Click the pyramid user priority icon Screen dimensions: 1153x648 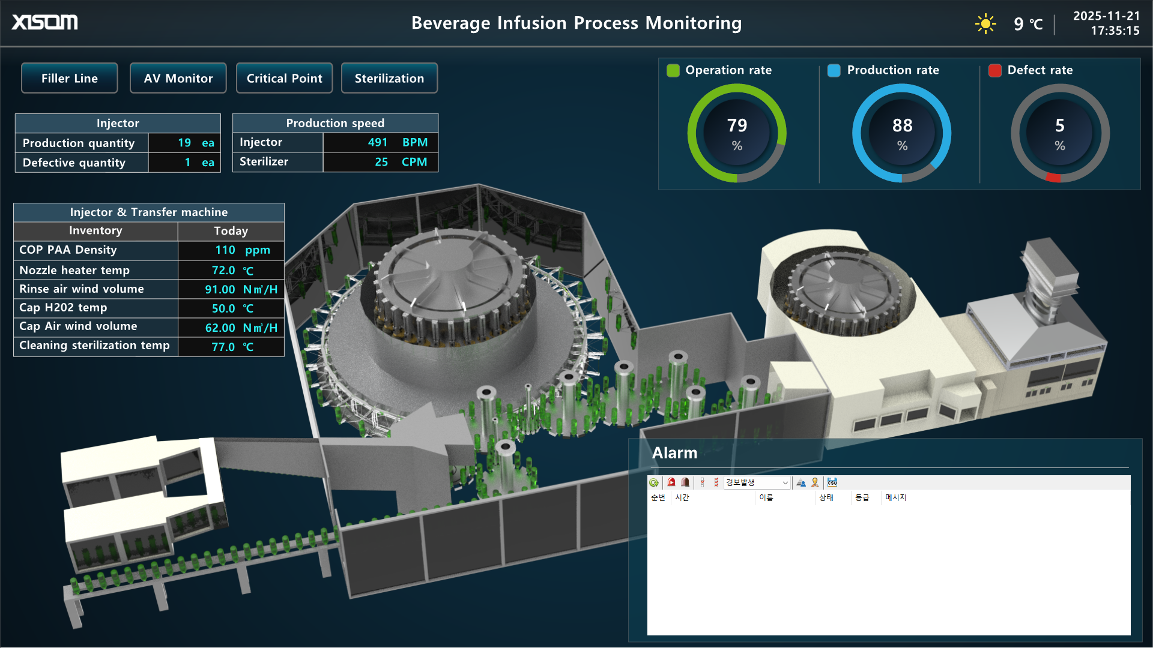(801, 482)
